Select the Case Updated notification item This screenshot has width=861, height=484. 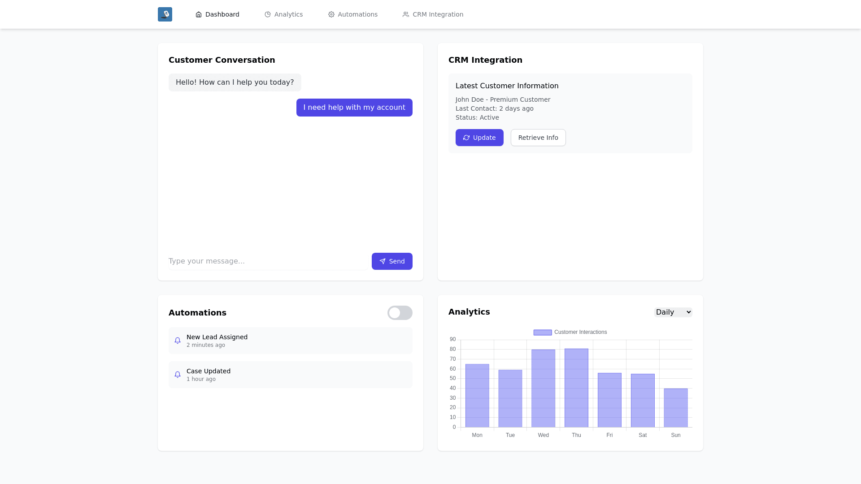290,375
